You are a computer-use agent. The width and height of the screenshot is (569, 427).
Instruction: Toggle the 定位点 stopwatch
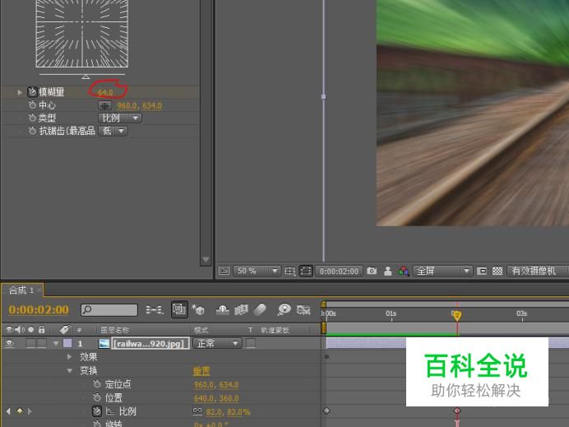[97, 384]
